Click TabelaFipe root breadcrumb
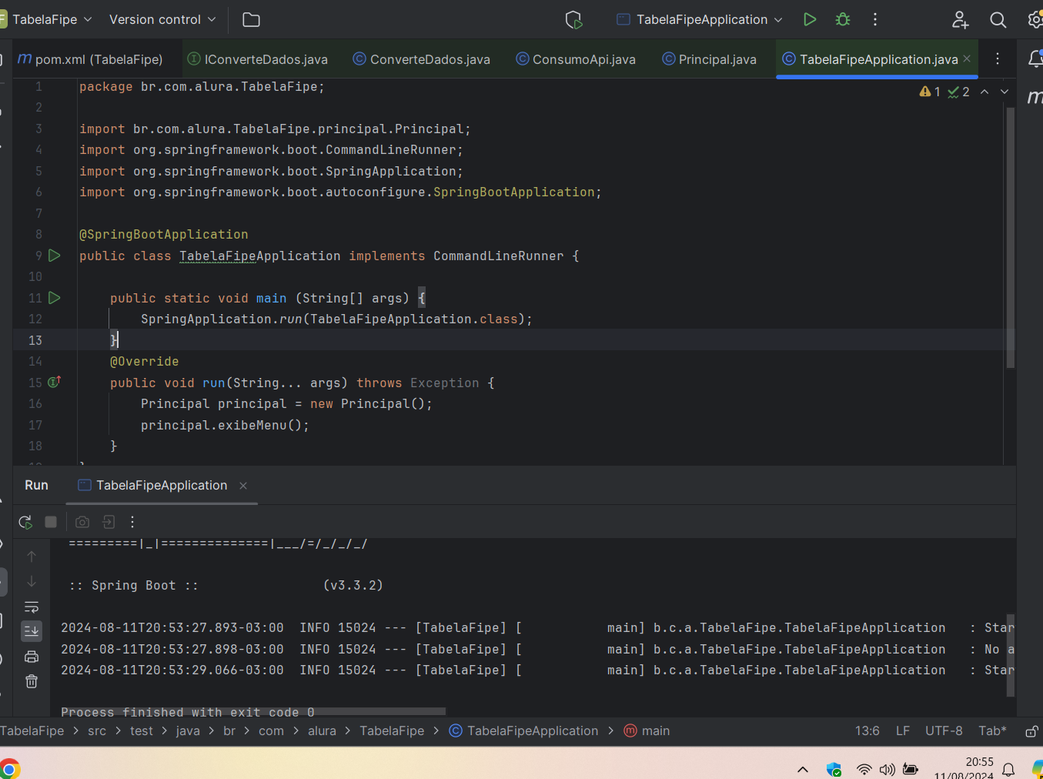 [32, 731]
